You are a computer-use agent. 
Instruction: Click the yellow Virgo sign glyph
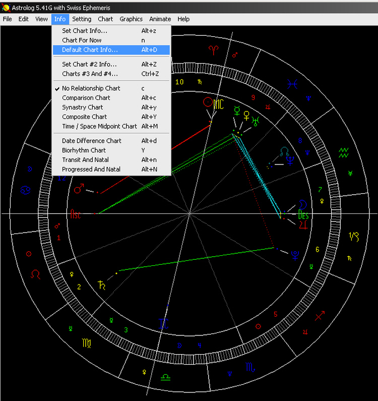tap(86, 343)
